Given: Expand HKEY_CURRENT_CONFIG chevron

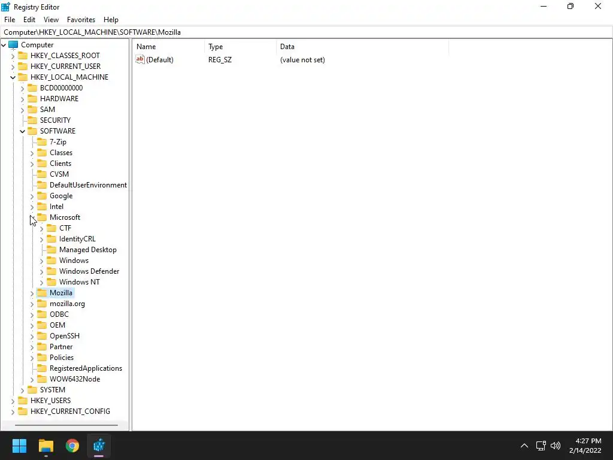Looking at the screenshot, I should coord(13,412).
